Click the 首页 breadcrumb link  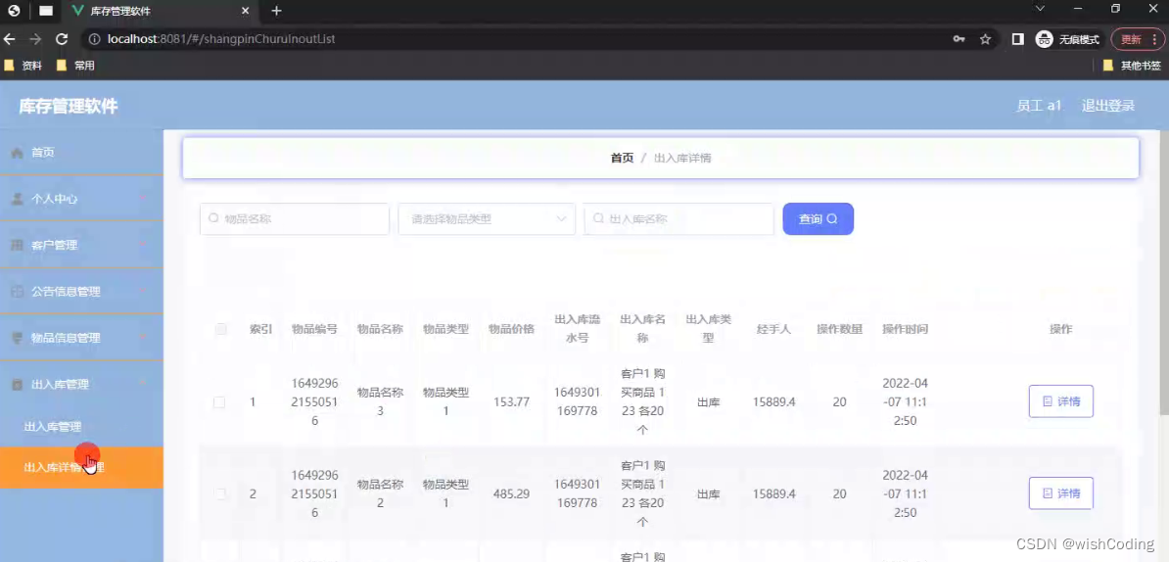point(622,158)
